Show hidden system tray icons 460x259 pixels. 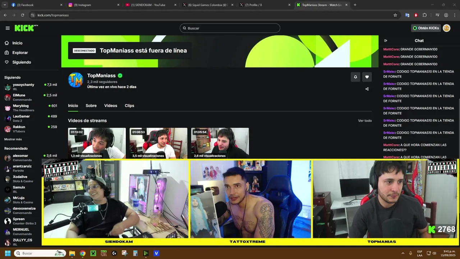coord(403,253)
